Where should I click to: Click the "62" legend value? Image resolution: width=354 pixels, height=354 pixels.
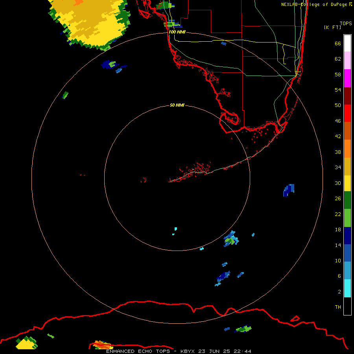pyautogui.click(x=338, y=59)
